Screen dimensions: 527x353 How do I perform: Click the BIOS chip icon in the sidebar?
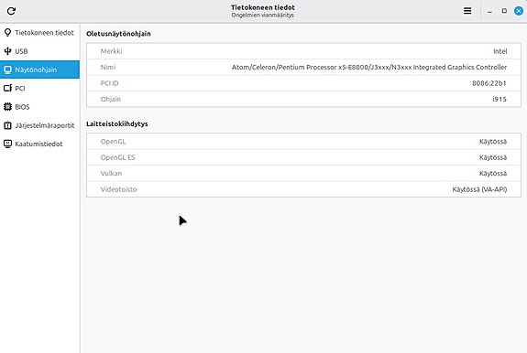click(x=7, y=107)
